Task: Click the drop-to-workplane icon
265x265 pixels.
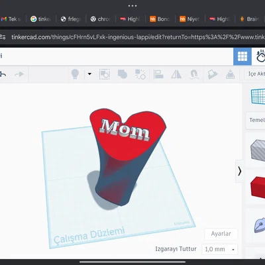Action: pyautogui.click(x=231, y=74)
